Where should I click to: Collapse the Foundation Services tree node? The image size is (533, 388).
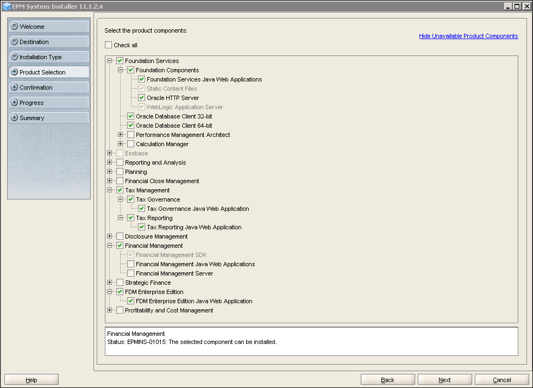109,61
